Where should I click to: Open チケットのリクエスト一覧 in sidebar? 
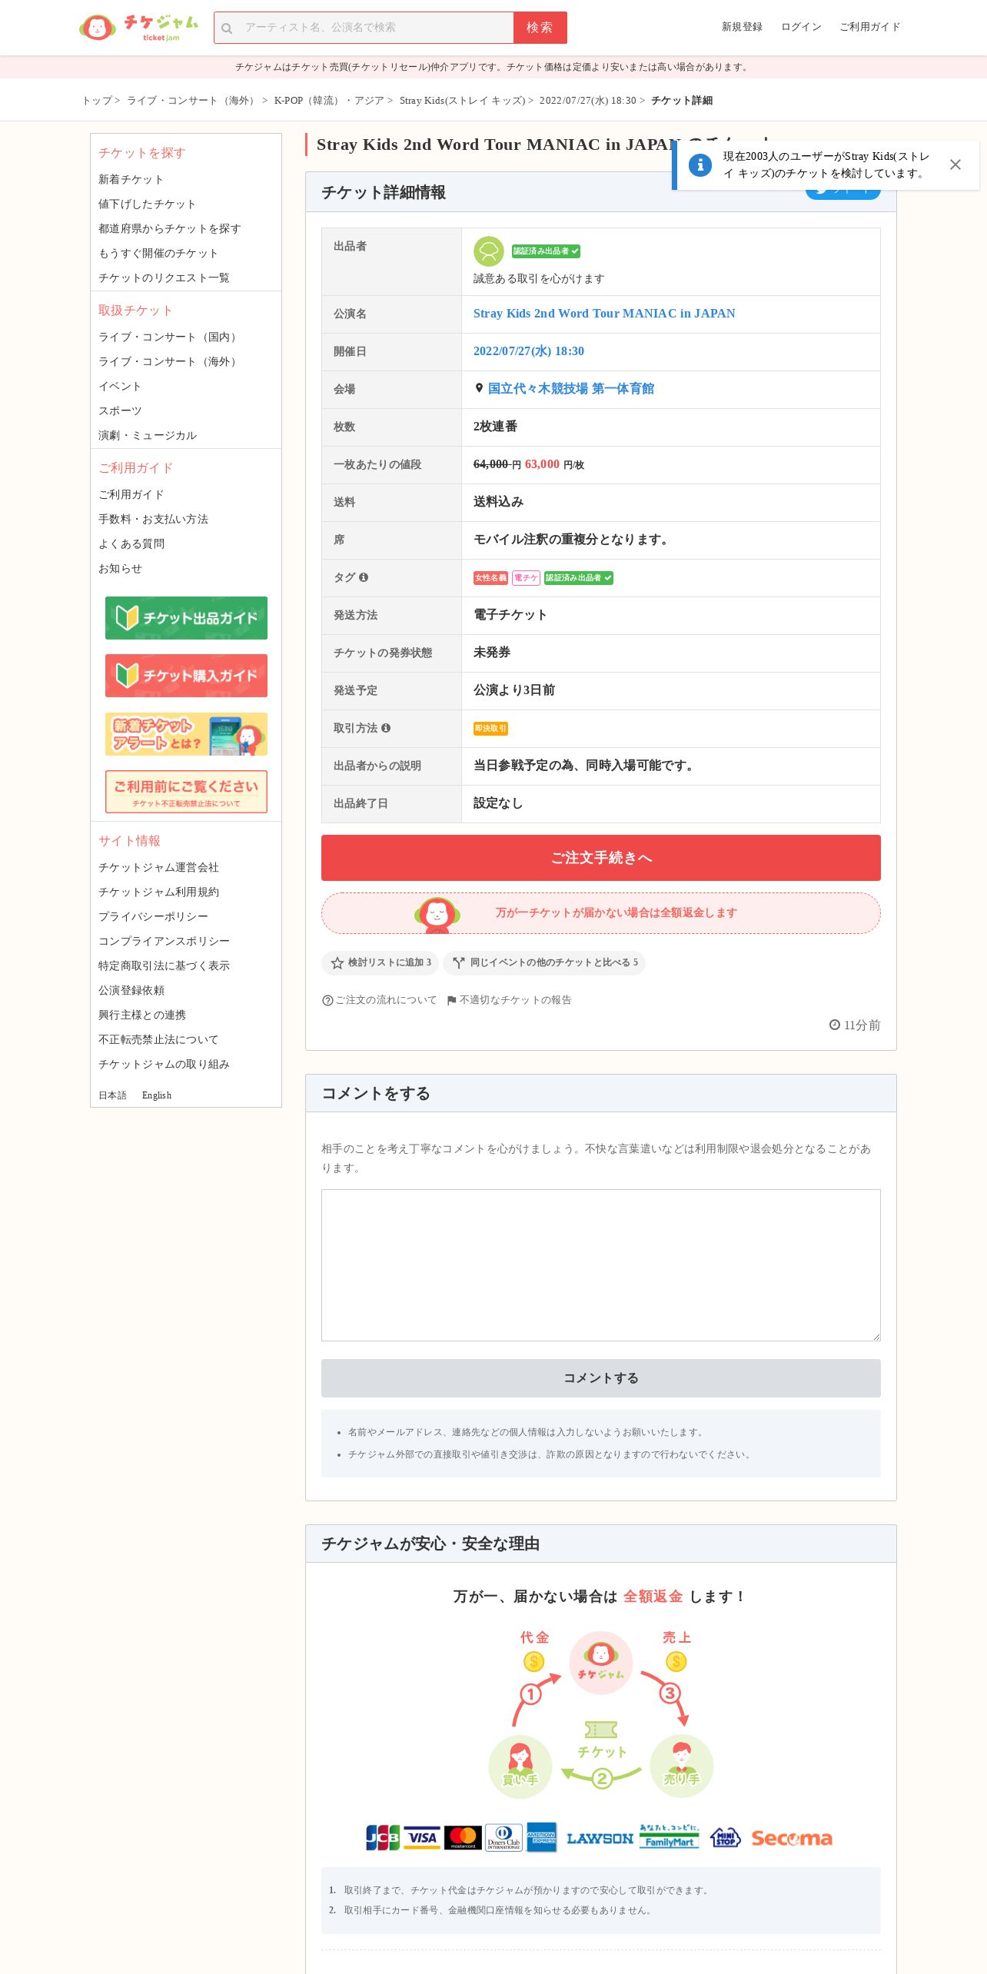[164, 277]
